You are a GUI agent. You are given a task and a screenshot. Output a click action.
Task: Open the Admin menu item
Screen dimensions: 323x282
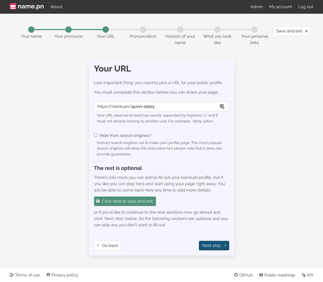coord(257,7)
